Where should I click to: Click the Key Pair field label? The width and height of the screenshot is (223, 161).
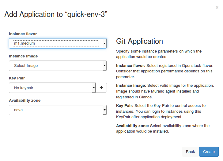click(17, 78)
